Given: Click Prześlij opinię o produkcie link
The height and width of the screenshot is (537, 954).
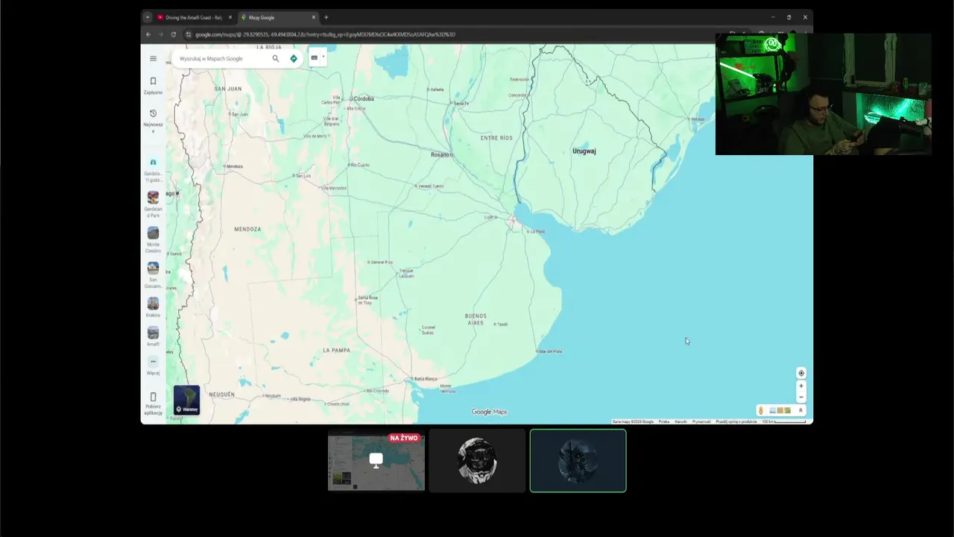Looking at the screenshot, I should point(736,421).
